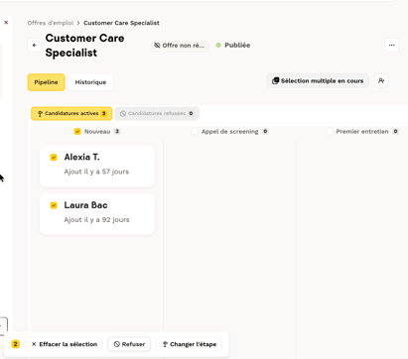
Task: Open the Alexia T. candidate card
Action: [x=97, y=167]
